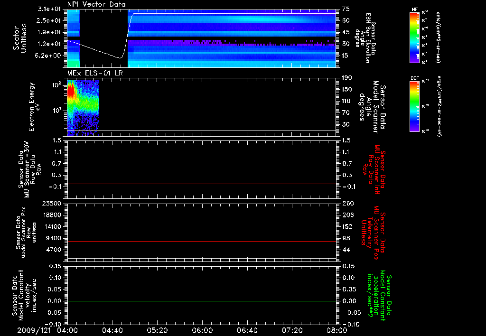
Task: Click the '75' sun elevation tick label
Action: click(x=346, y=9)
